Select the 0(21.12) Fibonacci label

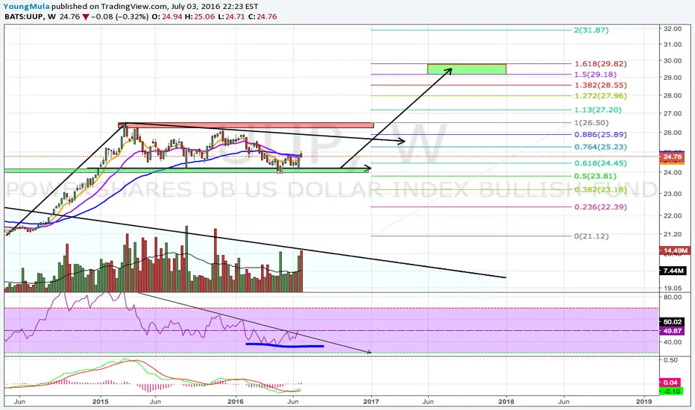coord(591,236)
